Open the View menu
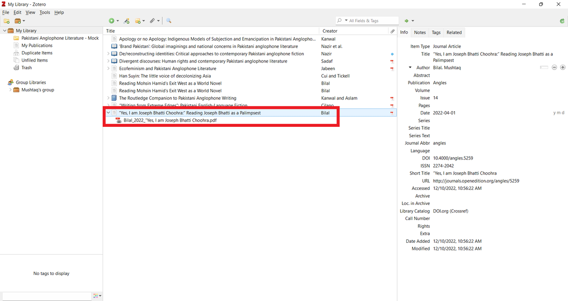 click(30, 12)
